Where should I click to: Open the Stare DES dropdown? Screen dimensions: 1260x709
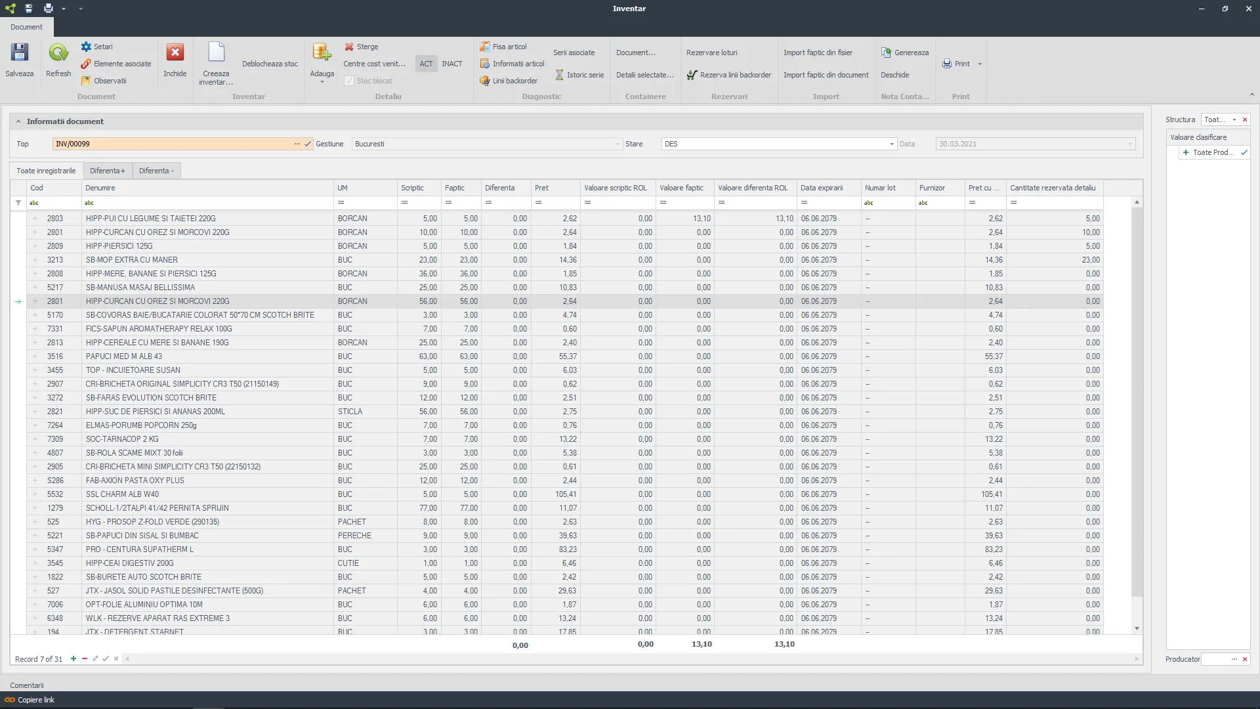click(x=891, y=144)
